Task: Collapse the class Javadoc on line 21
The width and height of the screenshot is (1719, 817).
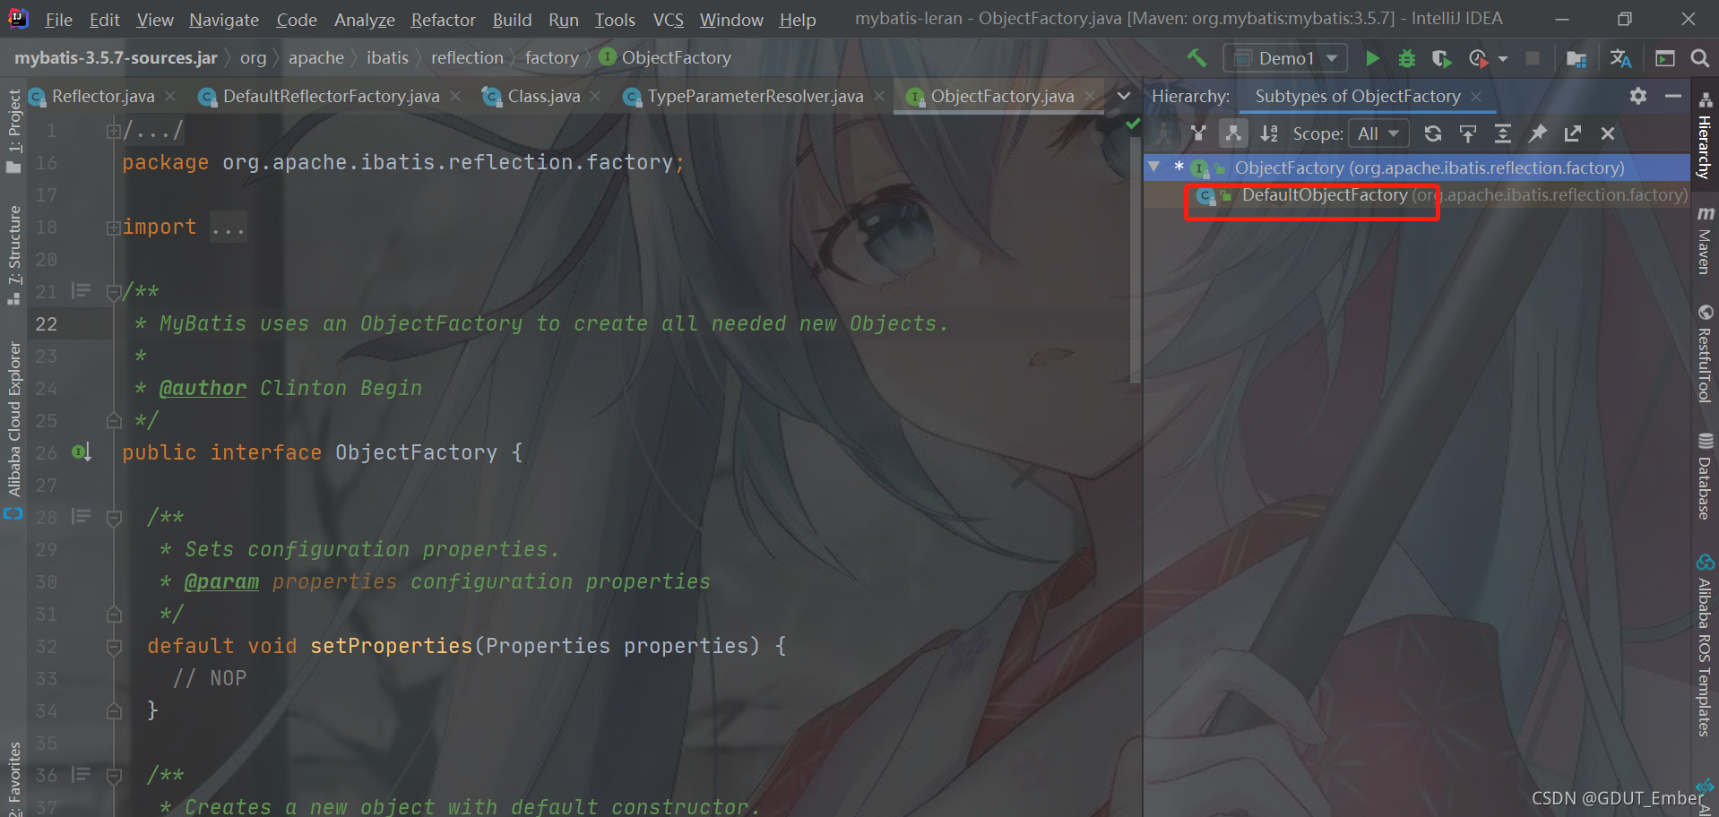Action: [114, 292]
